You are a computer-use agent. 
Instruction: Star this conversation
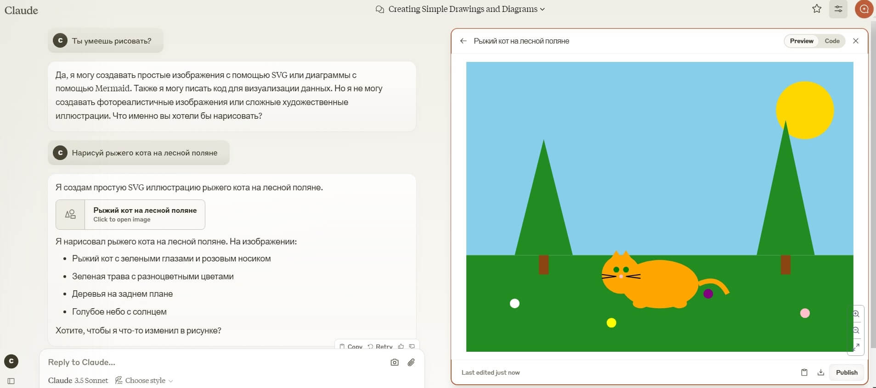tap(817, 9)
